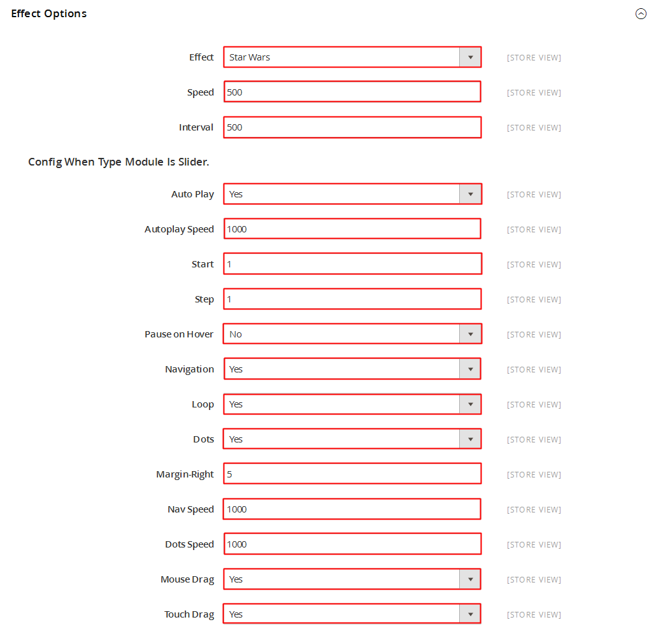663x636 pixels.
Task: Click the Interval input field
Action: [x=352, y=127]
